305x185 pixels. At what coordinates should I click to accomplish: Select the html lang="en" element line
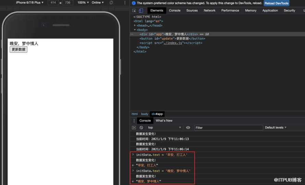pos(148,21)
